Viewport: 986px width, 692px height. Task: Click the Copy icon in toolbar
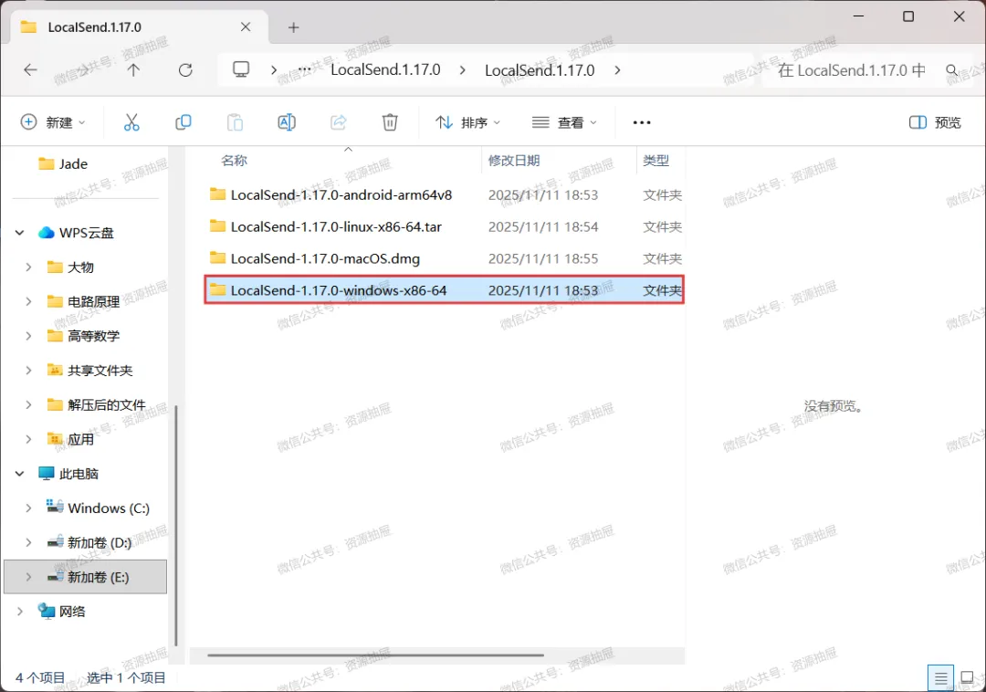coord(183,122)
